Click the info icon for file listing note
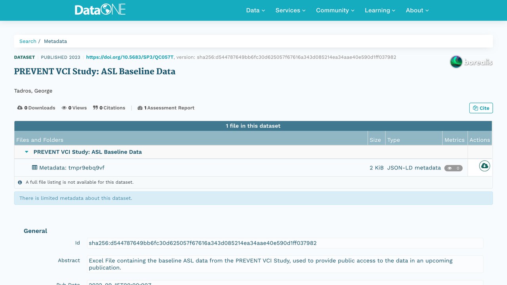This screenshot has height=285, width=507. click(20, 182)
